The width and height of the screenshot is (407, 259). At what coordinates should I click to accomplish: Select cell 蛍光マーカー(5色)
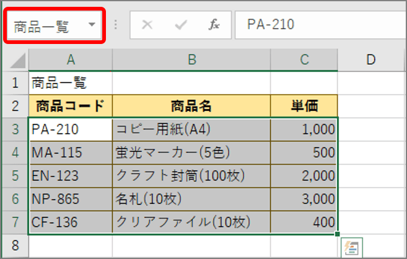tap(191, 152)
